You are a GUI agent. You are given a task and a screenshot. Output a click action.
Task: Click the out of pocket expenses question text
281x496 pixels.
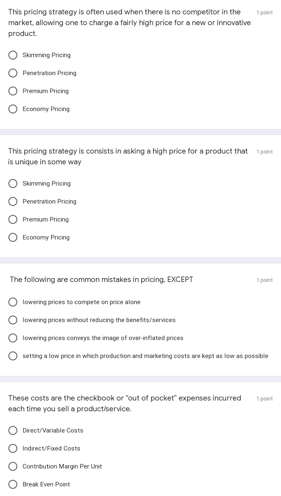[x=125, y=403]
